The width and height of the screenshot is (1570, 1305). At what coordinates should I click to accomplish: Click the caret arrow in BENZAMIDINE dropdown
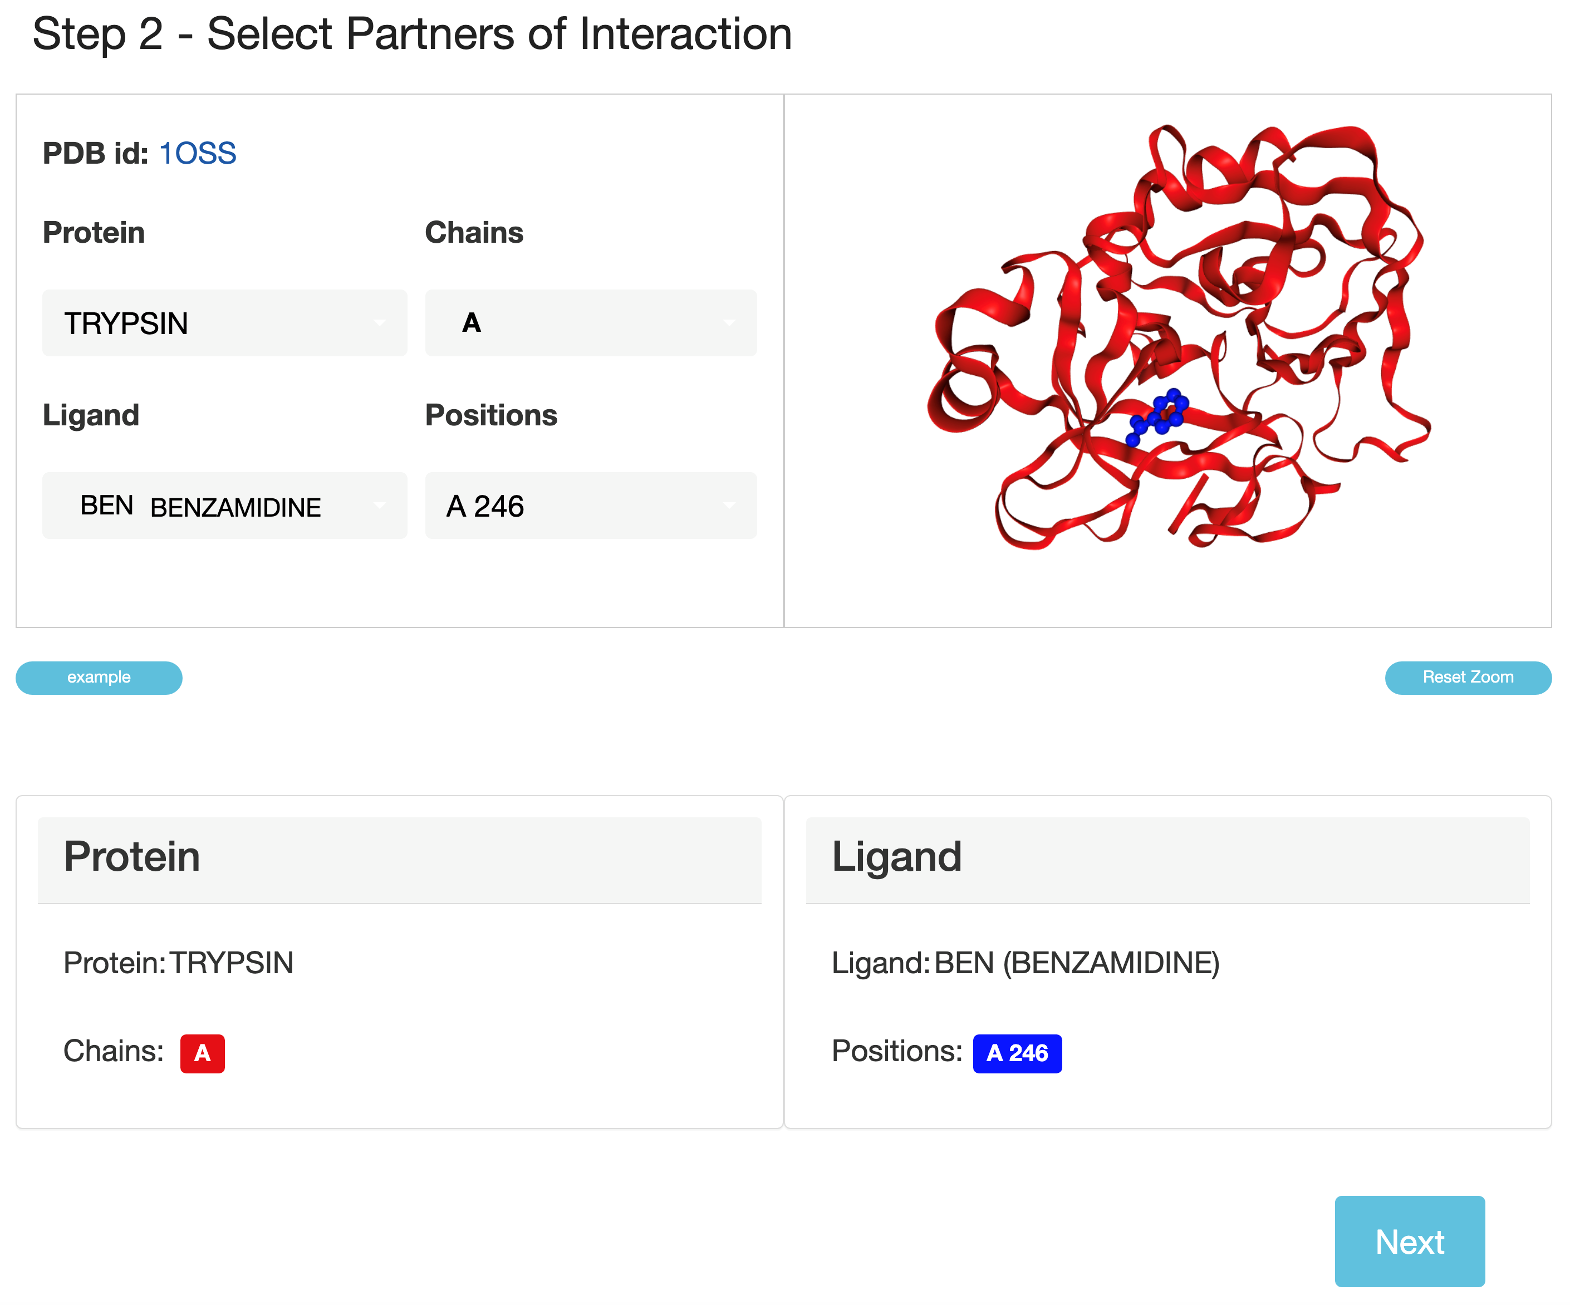pos(380,506)
